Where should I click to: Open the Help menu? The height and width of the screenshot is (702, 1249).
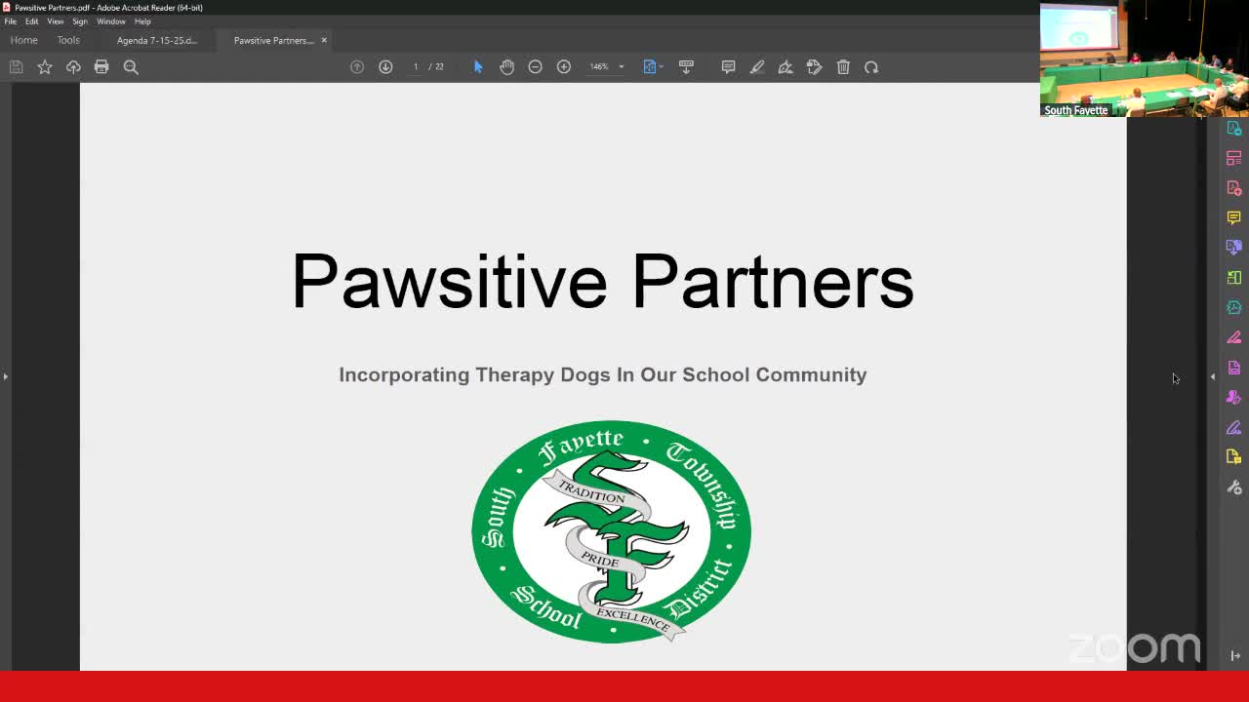coord(142,21)
